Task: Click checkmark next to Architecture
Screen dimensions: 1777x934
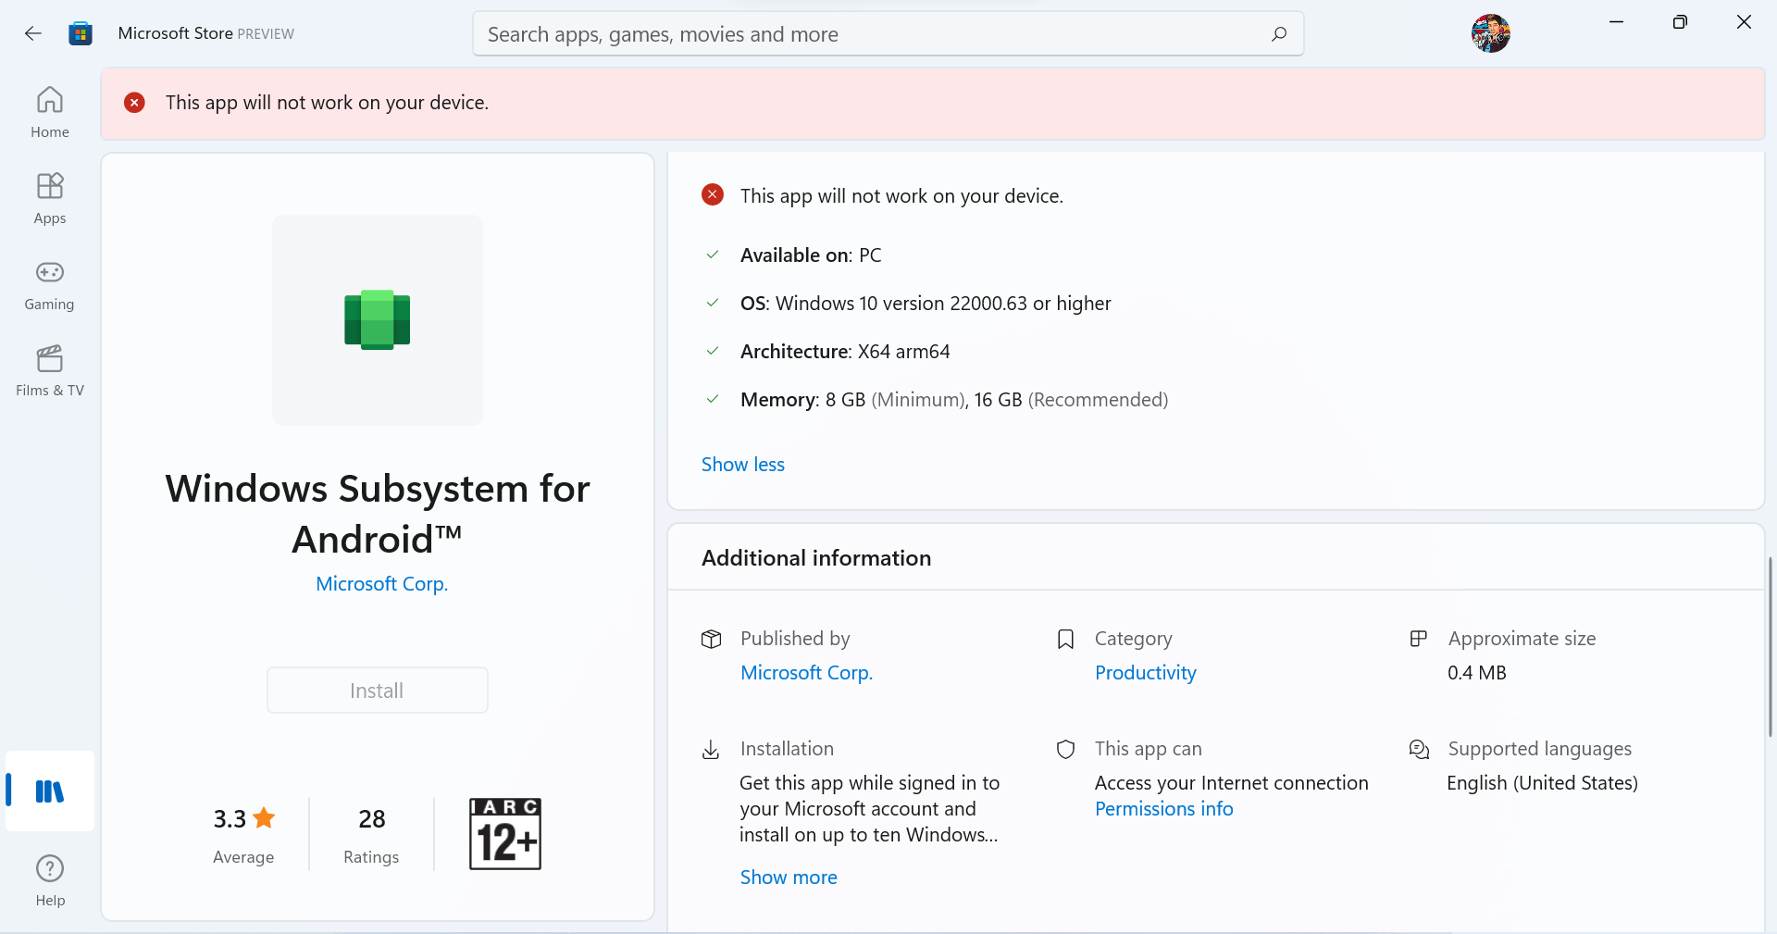Action: [x=713, y=351]
